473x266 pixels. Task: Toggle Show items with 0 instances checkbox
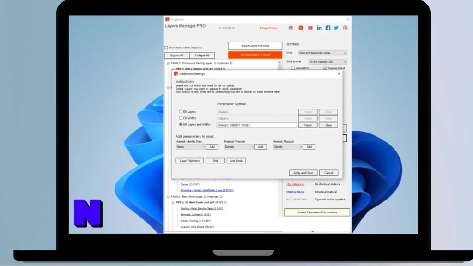166,48
